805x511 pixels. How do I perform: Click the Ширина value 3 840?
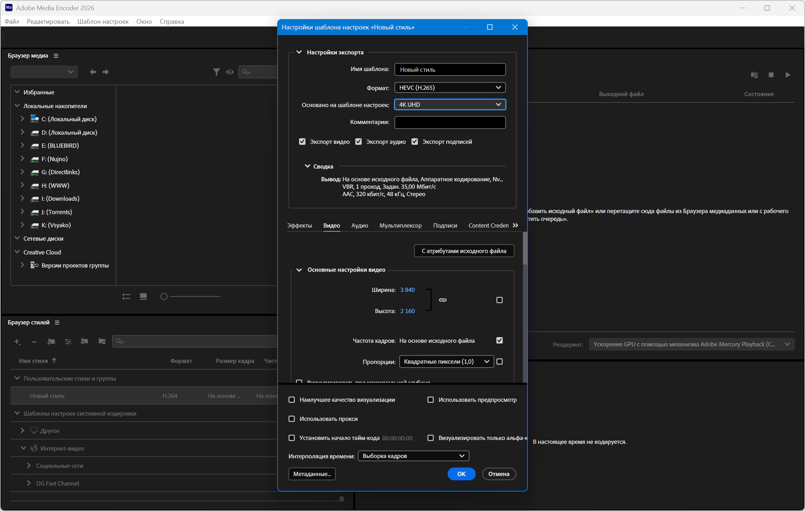point(407,290)
